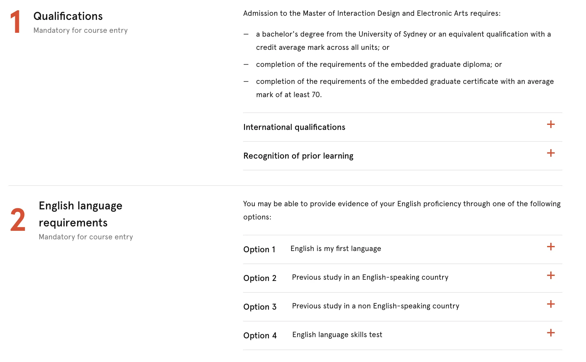
Task: Click plus icon beside International qualifications
Action: pos(551,124)
